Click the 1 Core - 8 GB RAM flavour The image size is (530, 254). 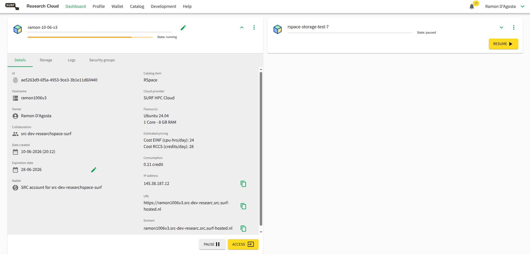pos(160,122)
